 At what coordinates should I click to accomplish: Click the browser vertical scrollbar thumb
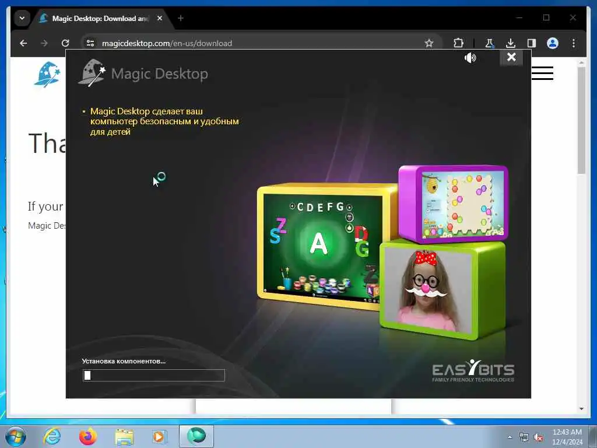pos(581,121)
